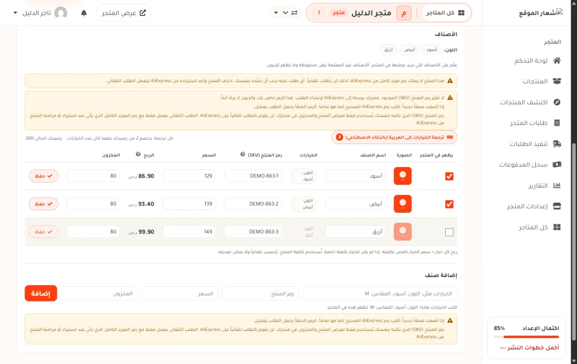Image resolution: width=577 pixels, height=364 pixels.
Task: Click the compass icon beside اكتشف المنتجات
Action: (557, 102)
